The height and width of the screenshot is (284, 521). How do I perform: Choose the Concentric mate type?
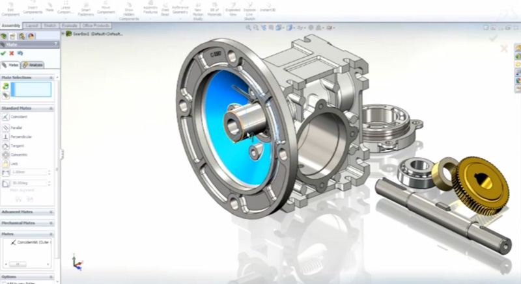[x=15, y=155]
